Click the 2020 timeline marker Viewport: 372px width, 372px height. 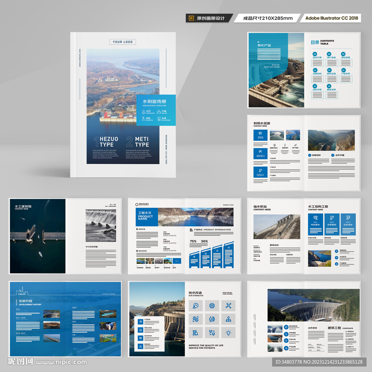[x=74, y=307]
